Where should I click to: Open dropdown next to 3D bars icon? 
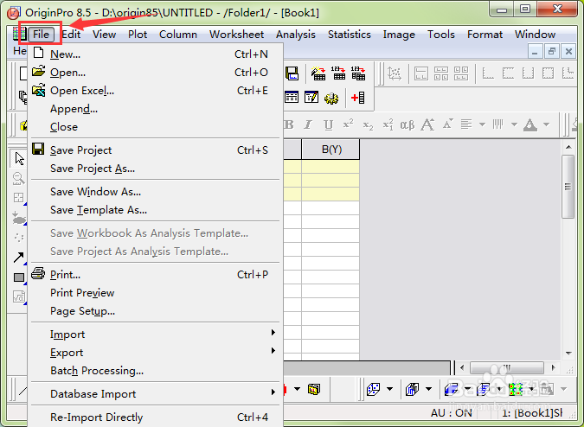tap(428, 389)
